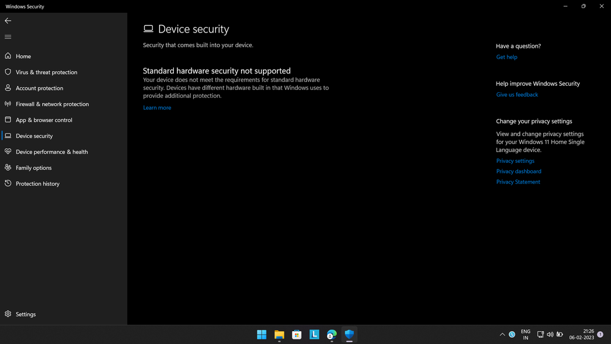The width and height of the screenshot is (611, 344).
Task: Open the volume speaker tray icon
Action: [550, 335]
